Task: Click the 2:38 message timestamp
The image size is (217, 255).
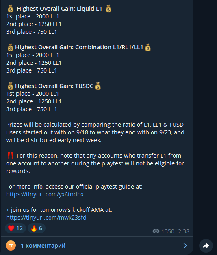Action: point(184,231)
